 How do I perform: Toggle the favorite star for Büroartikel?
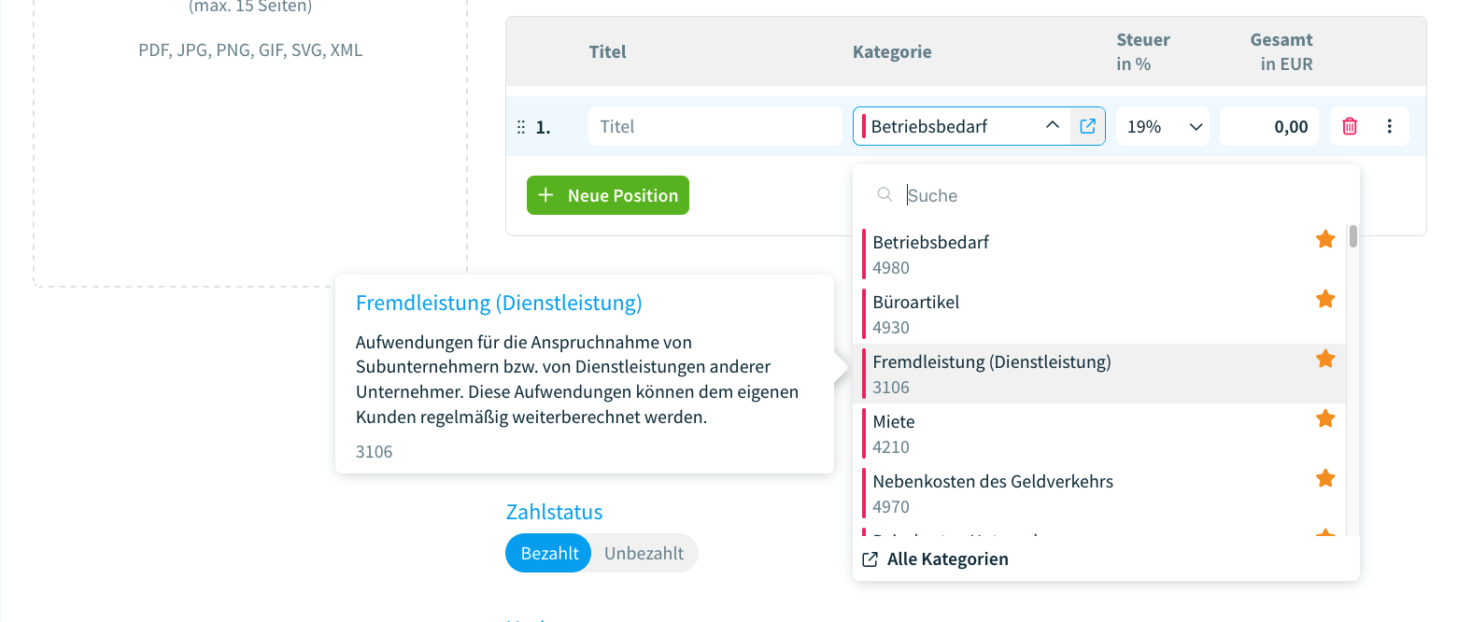(1325, 299)
